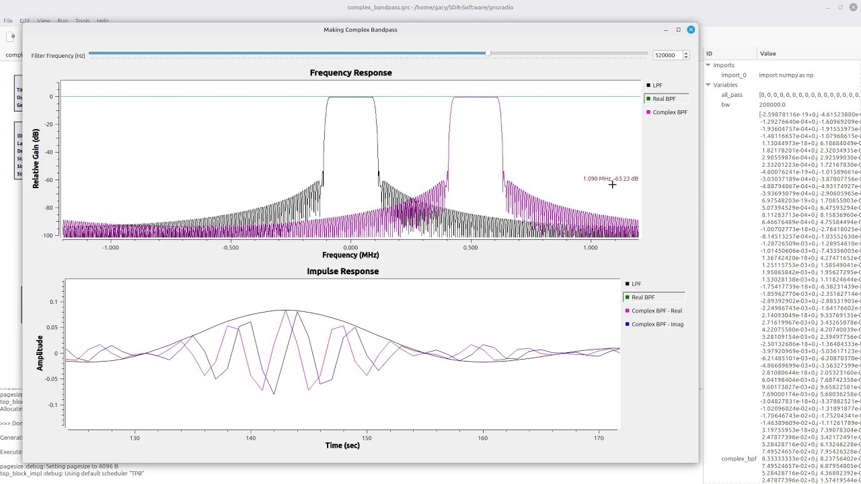Viewport: 861px width, 484px height.
Task: Open the Help menu in GNU Radio Companion
Action: [102, 21]
